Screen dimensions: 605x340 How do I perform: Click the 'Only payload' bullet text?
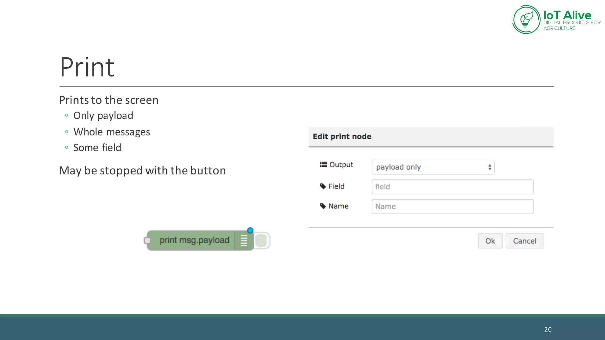(x=103, y=116)
